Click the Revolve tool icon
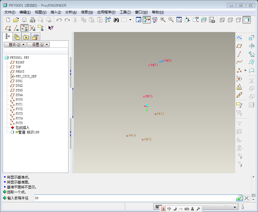The image size is (258, 212). 251,46
